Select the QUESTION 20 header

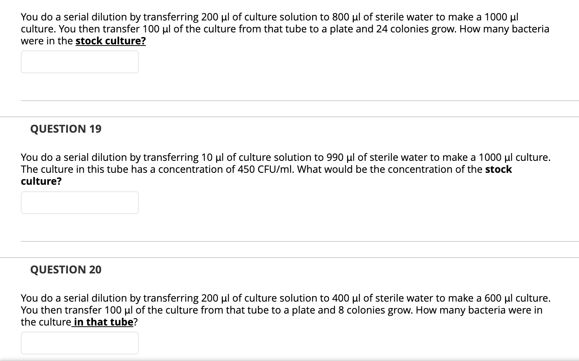click(x=66, y=270)
